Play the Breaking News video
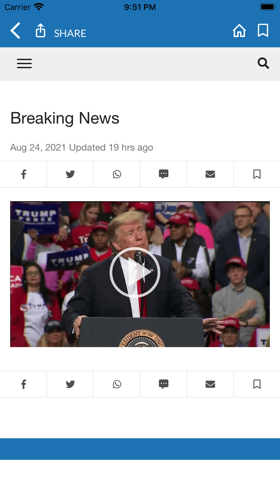280x497 pixels. point(135,272)
